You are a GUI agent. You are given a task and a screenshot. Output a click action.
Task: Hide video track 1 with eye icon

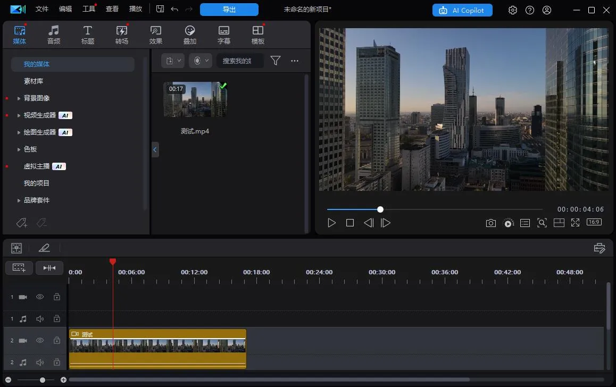40,297
